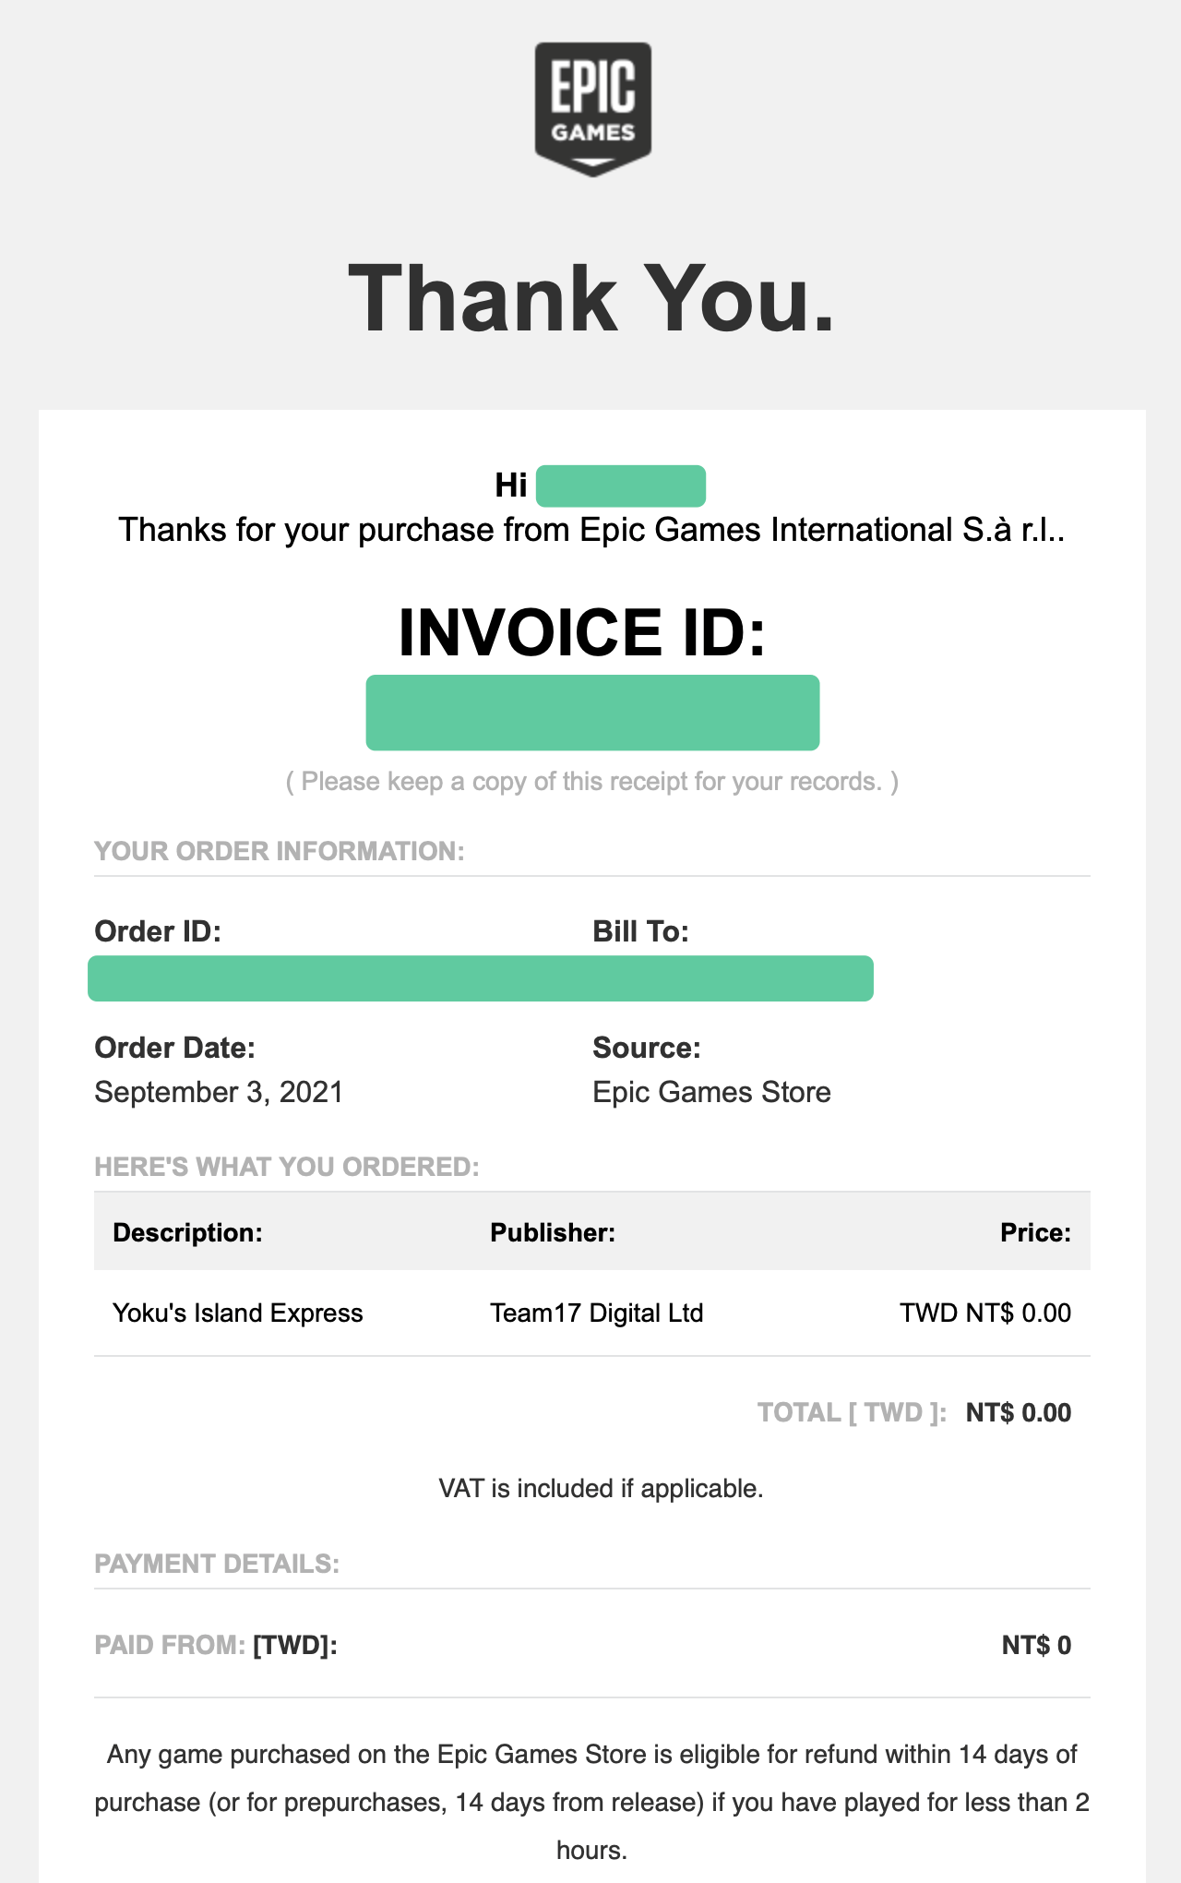Click Yoku's Island Express item
This screenshot has width=1181, height=1883.
(238, 1313)
